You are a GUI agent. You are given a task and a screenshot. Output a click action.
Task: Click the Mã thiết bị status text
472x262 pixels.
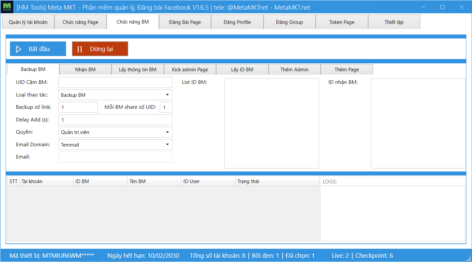coord(52,255)
